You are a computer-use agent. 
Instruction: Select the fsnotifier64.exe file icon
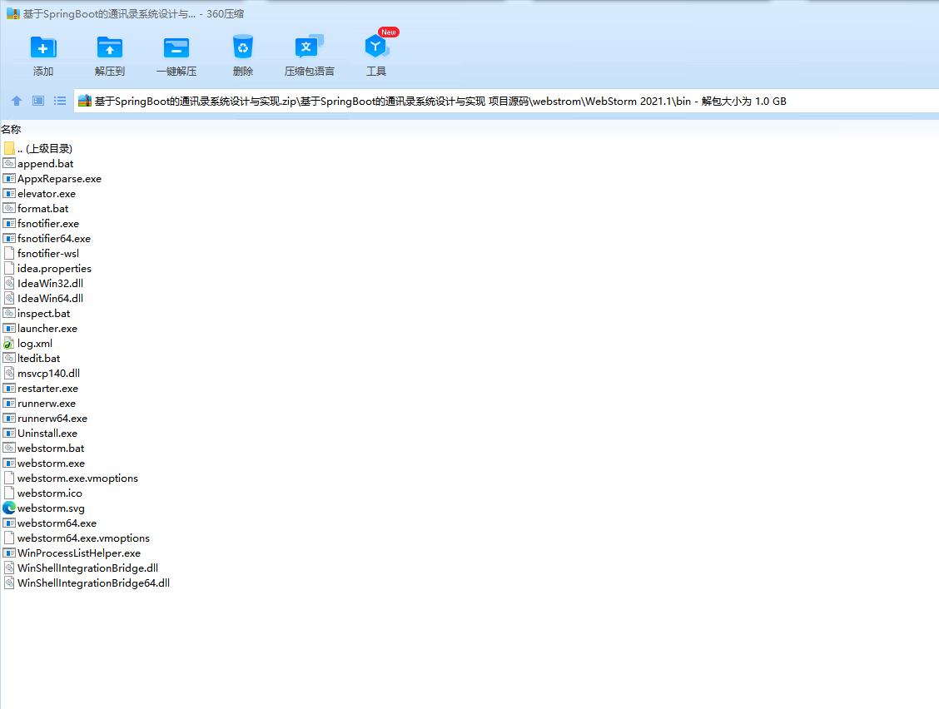[x=9, y=238]
